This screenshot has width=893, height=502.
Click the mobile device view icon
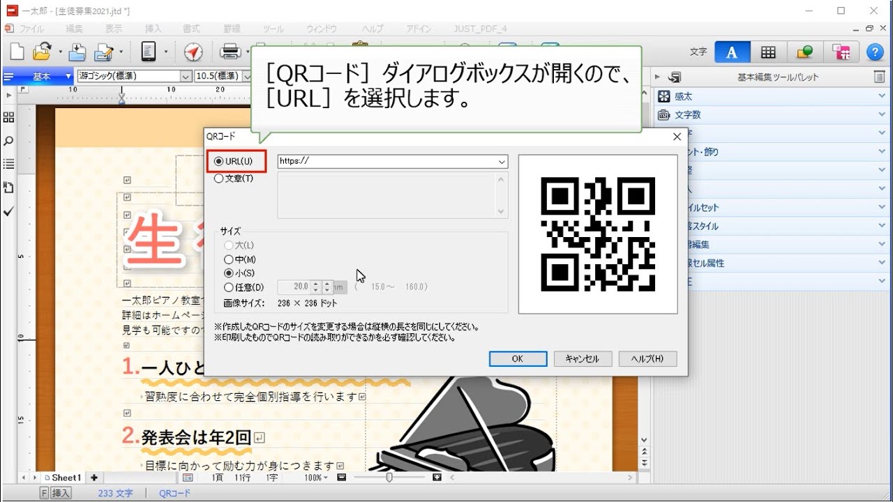[148, 52]
